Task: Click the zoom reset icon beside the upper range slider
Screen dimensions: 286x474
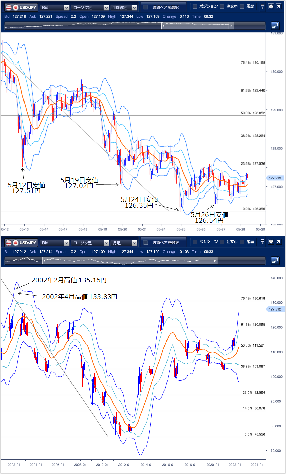Action: pyautogui.click(x=275, y=26)
